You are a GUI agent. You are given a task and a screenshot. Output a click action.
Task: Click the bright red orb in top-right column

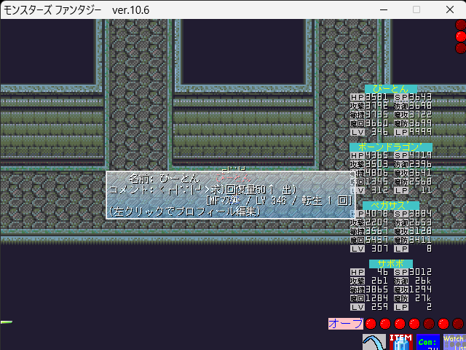(x=461, y=36)
